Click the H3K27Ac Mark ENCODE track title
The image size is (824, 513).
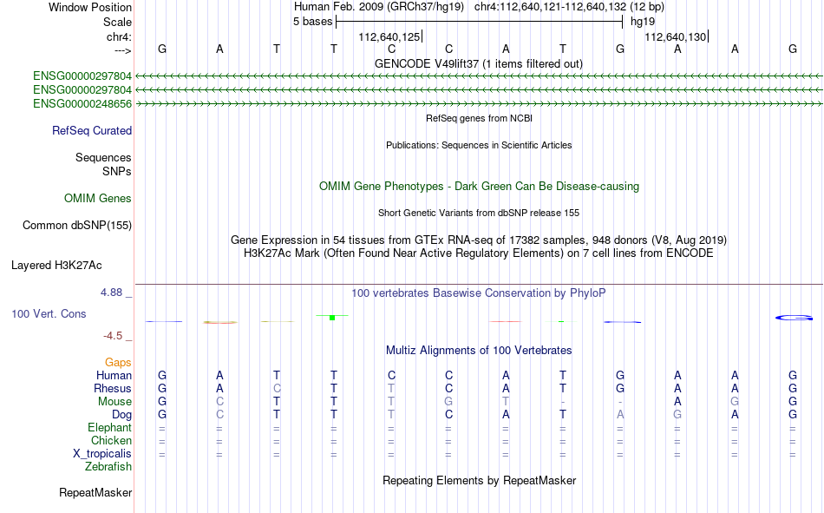[x=479, y=253]
